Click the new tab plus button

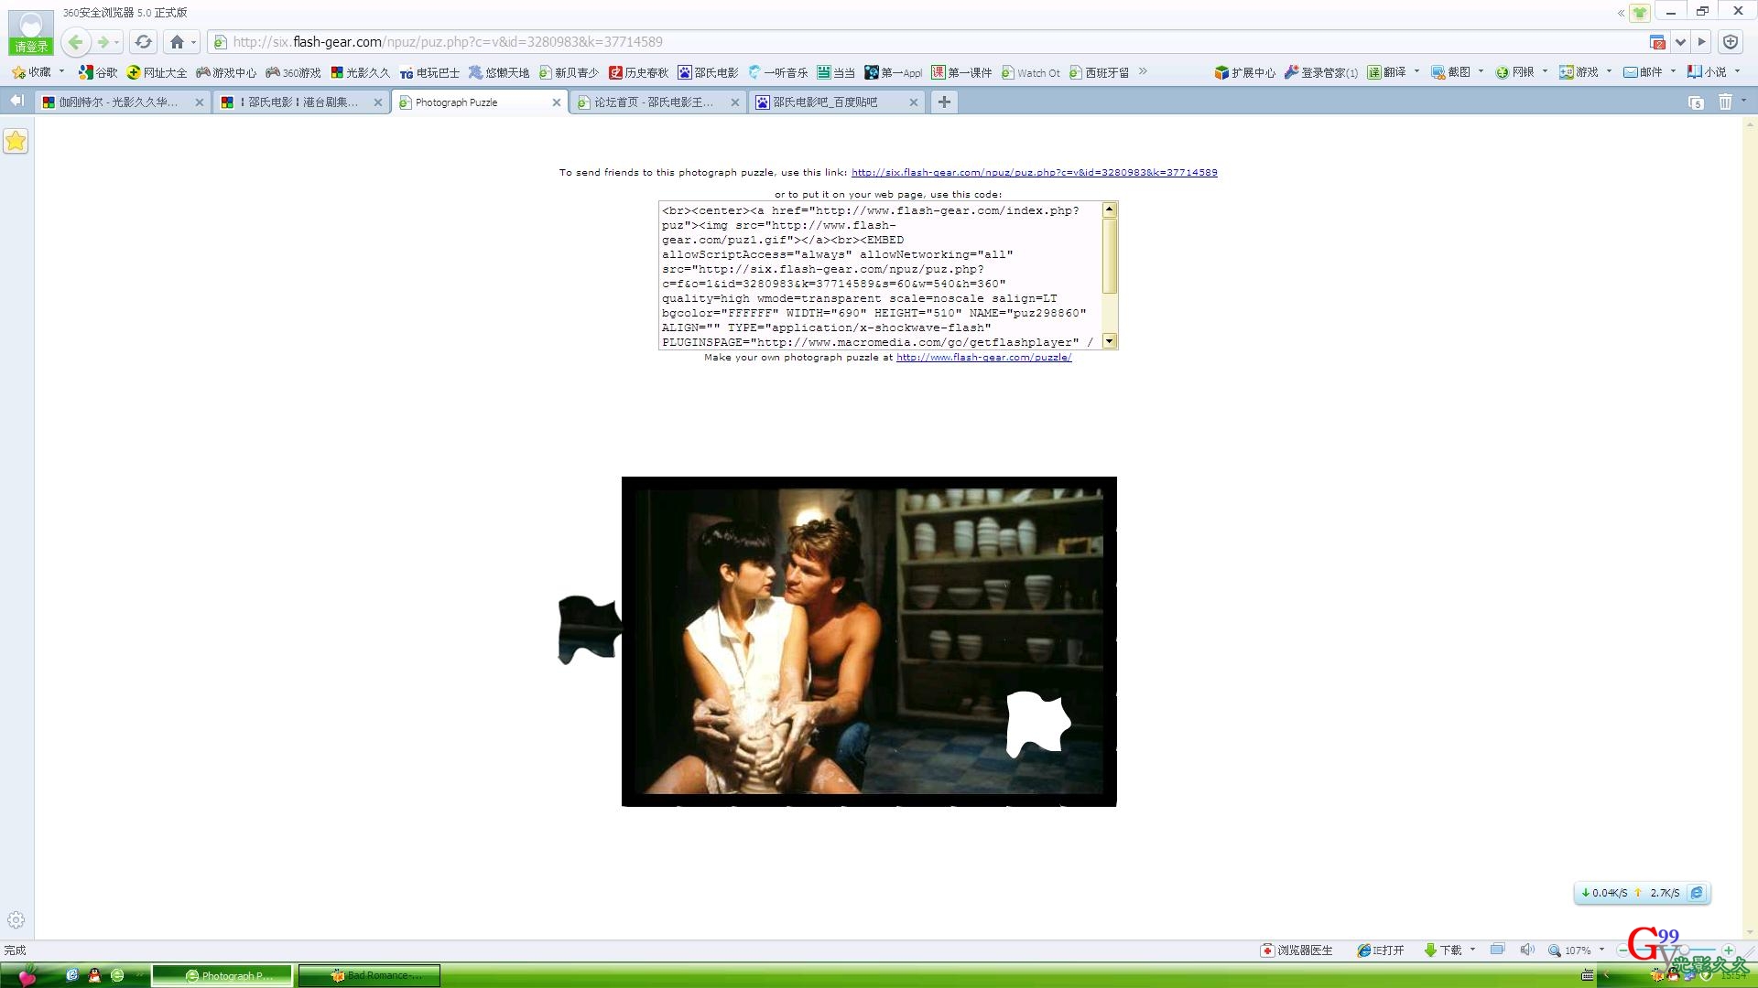coord(944,102)
